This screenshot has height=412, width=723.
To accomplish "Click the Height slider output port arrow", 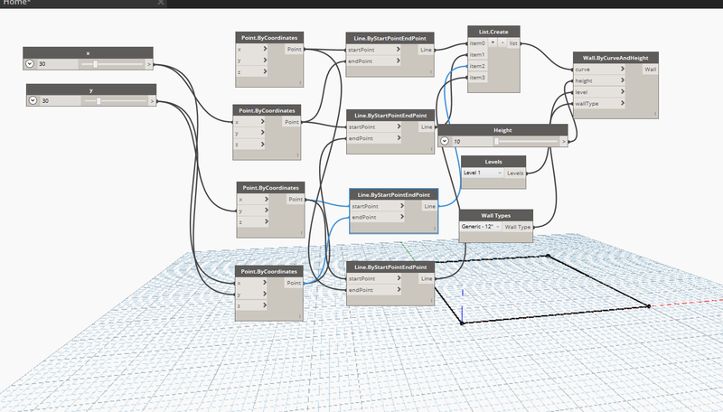I will coord(563,142).
